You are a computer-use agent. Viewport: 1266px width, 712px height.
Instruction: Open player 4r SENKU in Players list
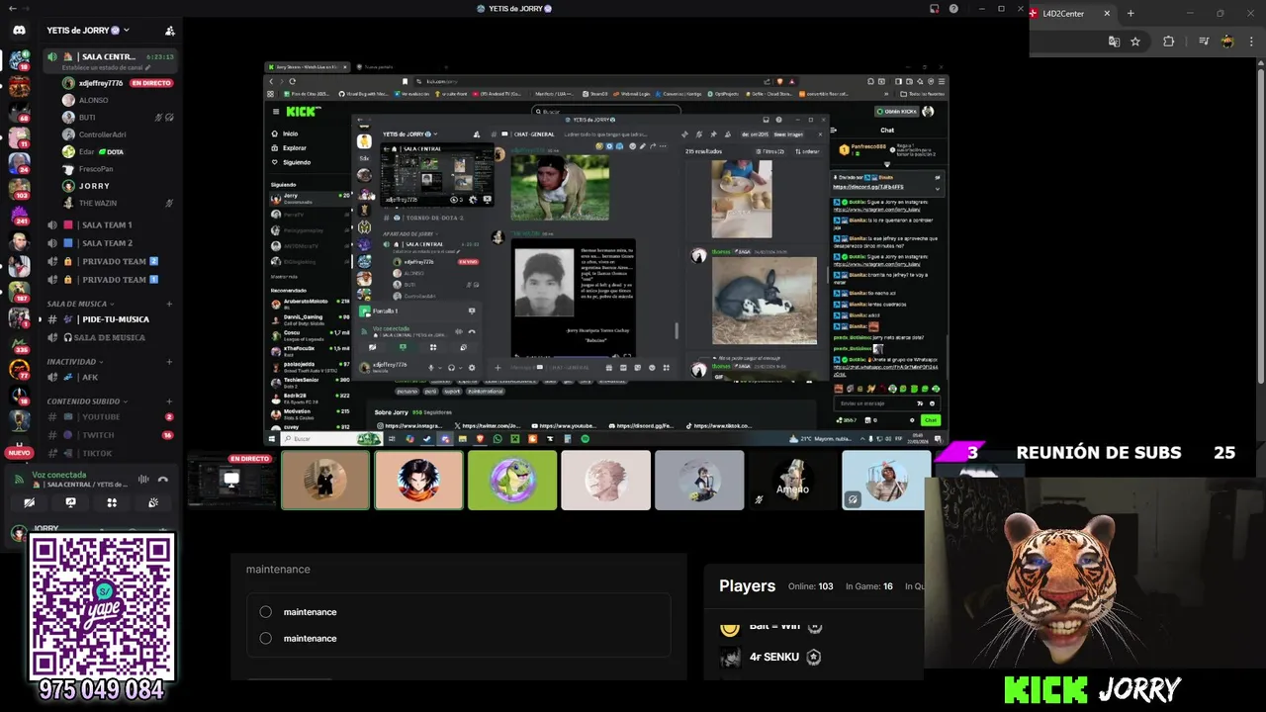(x=773, y=657)
